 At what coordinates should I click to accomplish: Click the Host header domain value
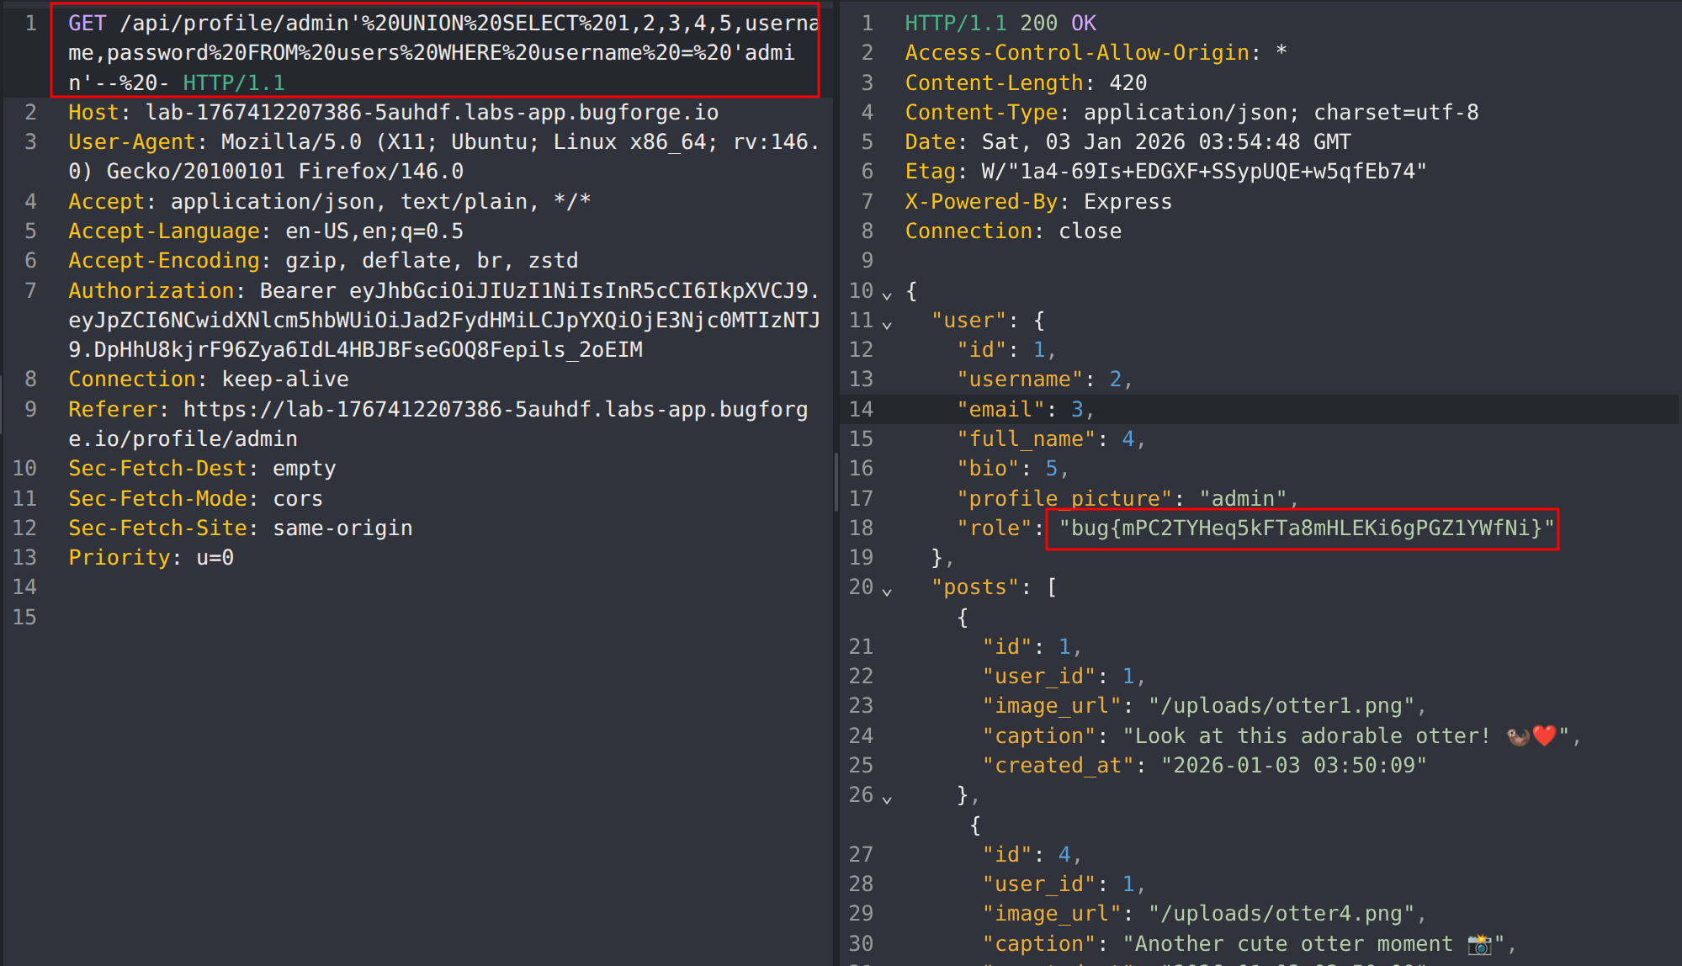(x=432, y=113)
